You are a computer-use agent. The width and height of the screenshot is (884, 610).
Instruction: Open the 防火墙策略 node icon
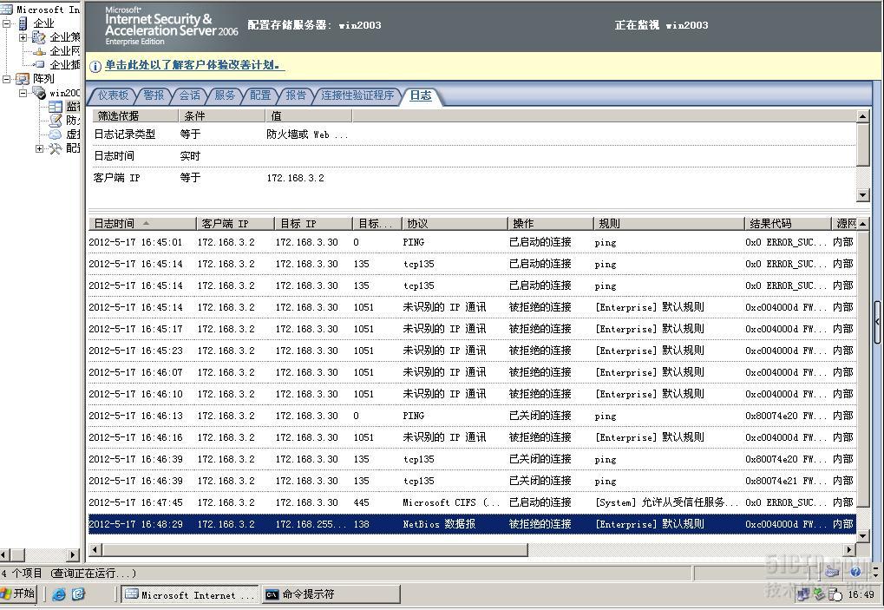click(56, 120)
